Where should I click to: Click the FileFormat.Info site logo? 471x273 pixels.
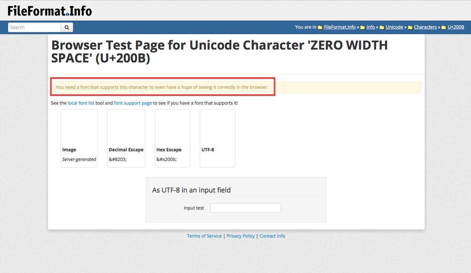[x=50, y=11]
